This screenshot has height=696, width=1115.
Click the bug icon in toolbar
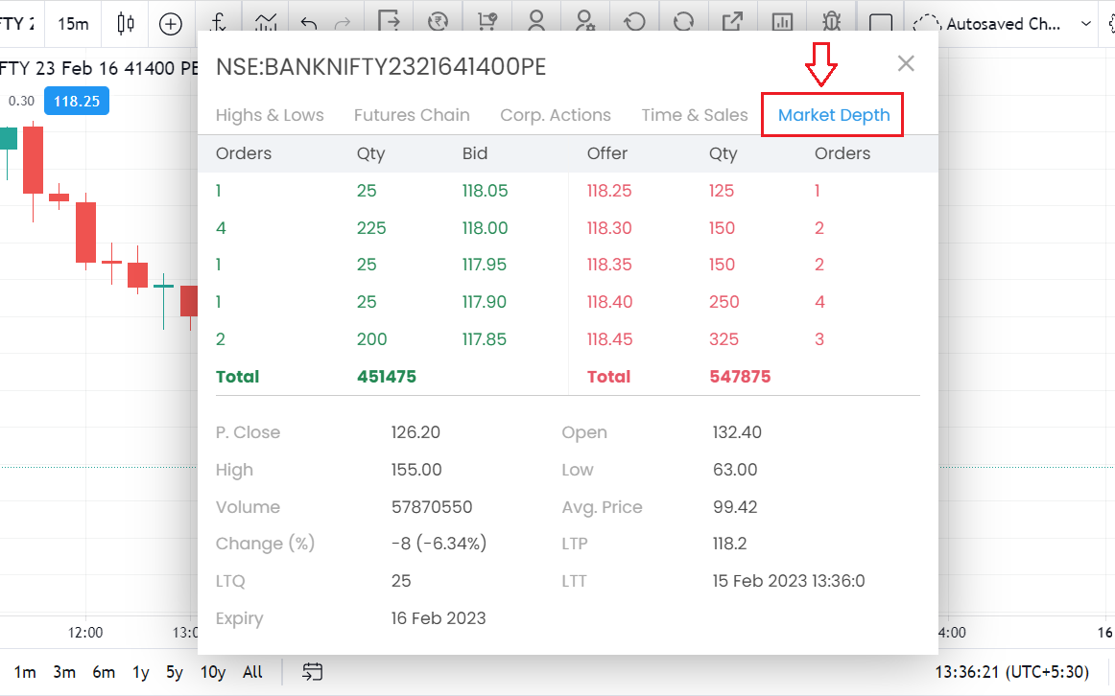coord(831,22)
